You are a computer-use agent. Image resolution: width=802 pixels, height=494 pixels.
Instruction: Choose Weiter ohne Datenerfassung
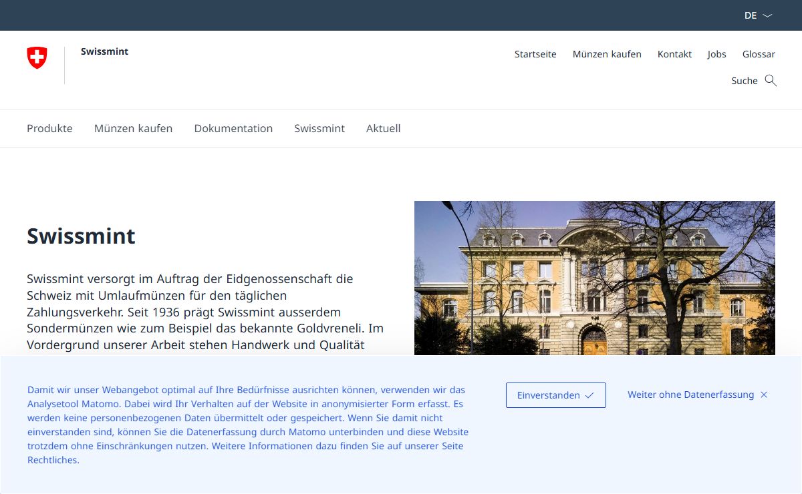tap(698, 395)
